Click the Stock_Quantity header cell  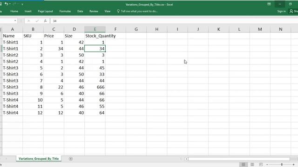tap(95, 36)
